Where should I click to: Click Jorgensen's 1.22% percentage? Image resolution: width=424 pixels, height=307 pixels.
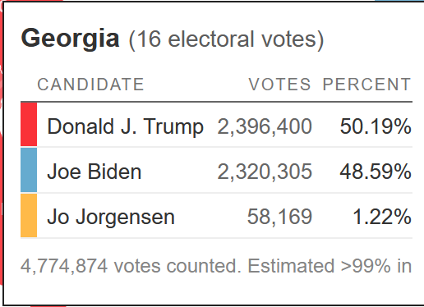pos(382,218)
